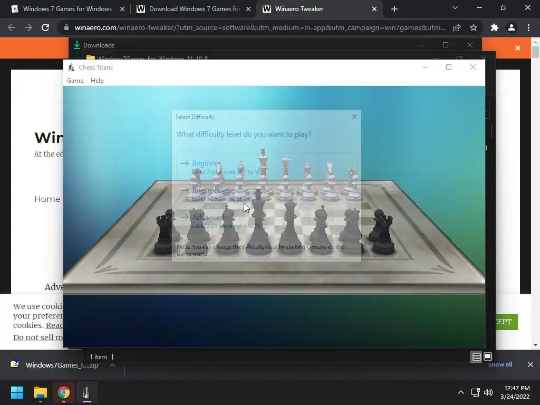Screen dimensions: 540x405
Task: Click the 1 item status bar text
Action: pyautogui.click(x=99, y=357)
